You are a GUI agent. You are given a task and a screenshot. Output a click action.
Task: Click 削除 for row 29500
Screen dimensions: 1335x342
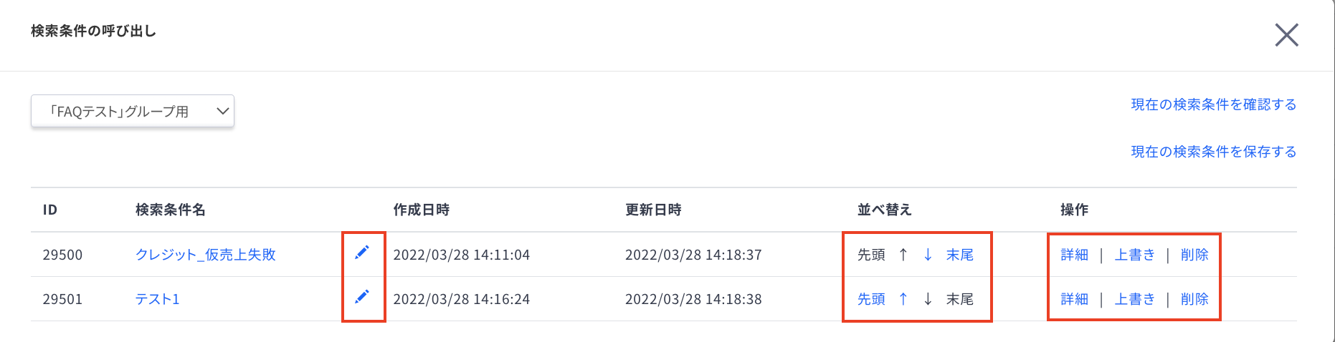point(1194,255)
